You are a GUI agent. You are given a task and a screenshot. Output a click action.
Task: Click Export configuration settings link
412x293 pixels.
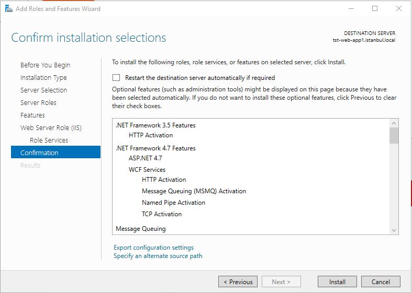coord(153,248)
